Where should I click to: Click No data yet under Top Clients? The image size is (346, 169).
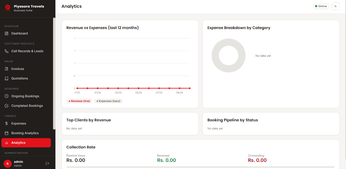tap(74, 128)
